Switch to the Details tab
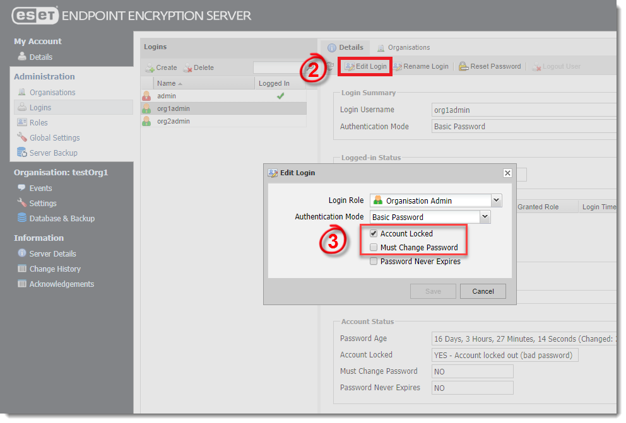Viewport: 626px width, 423px height. click(x=346, y=47)
